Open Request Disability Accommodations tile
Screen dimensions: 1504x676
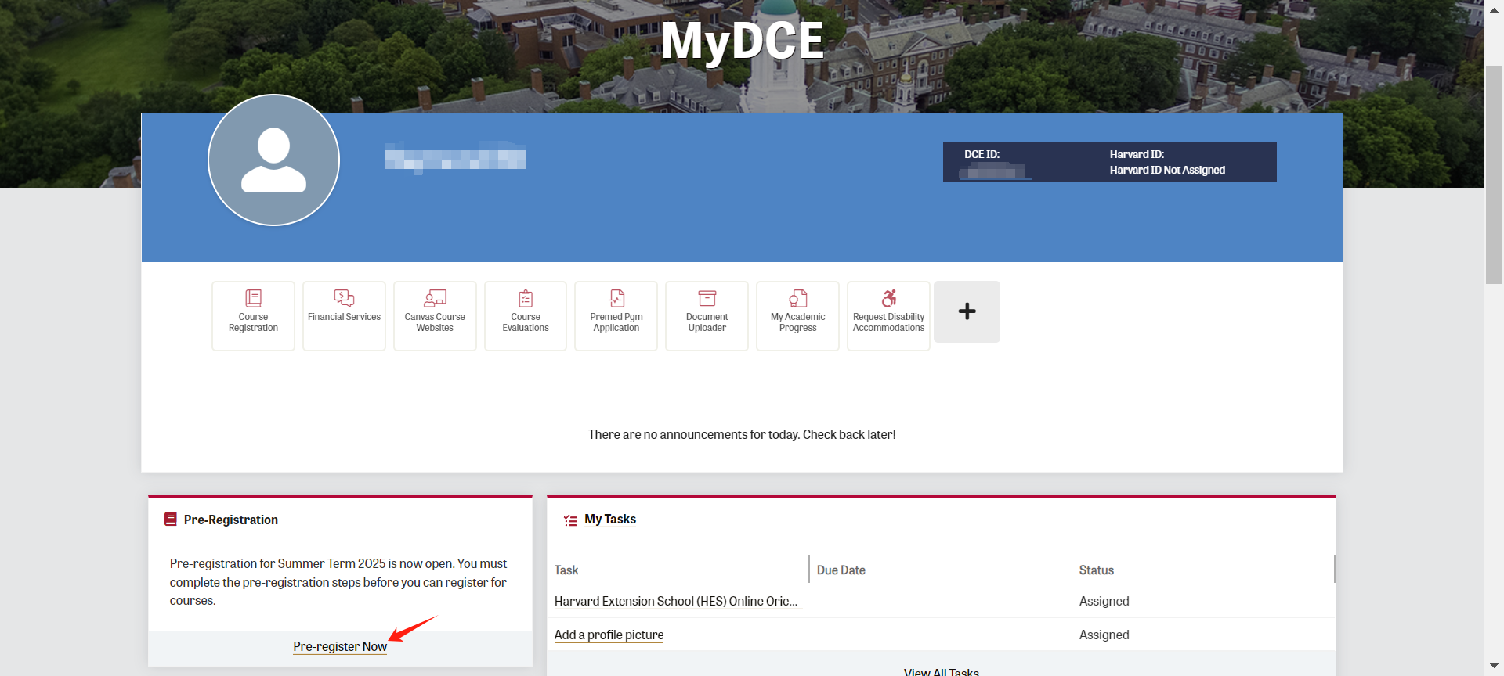click(x=888, y=315)
